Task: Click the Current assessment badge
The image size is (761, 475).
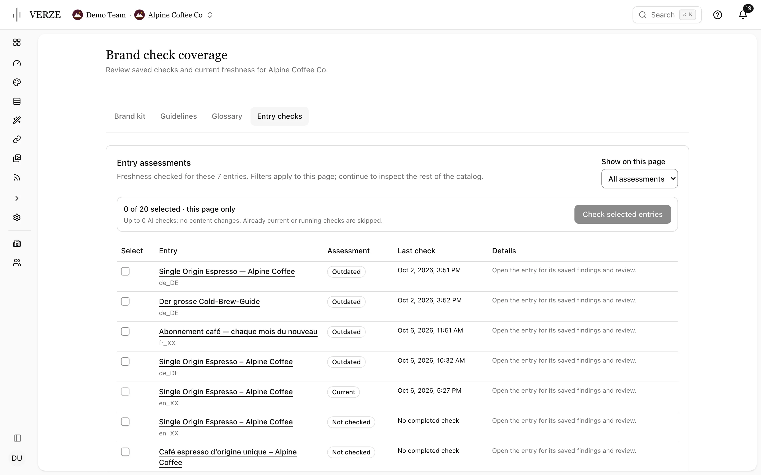Action: (x=344, y=392)
